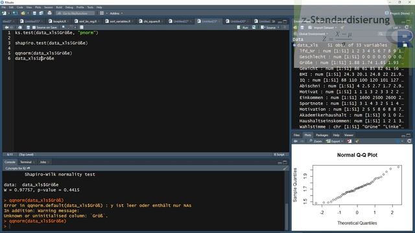Click the maximize editor pane icon

pyautogui.click(x=285, y=21)
